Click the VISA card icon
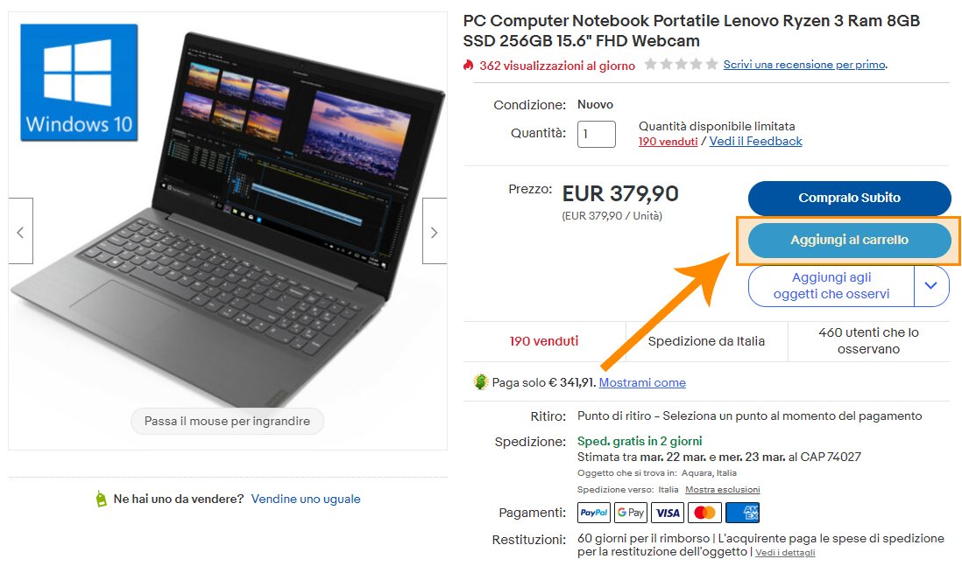 click(x=668, y=513)
